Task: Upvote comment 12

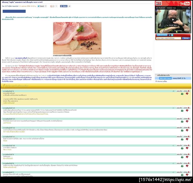Action: 182,130
